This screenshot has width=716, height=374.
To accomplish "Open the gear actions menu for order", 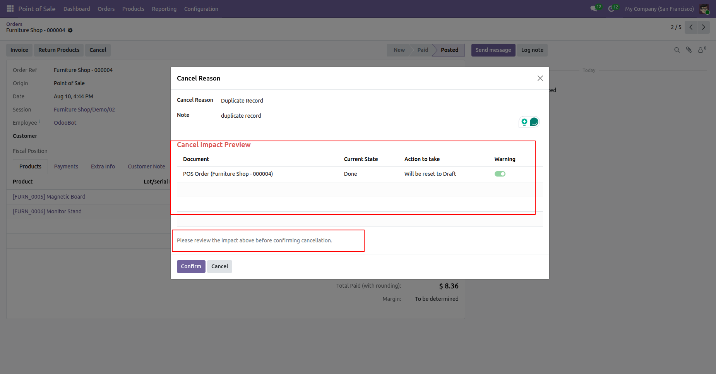I will 70,30.
